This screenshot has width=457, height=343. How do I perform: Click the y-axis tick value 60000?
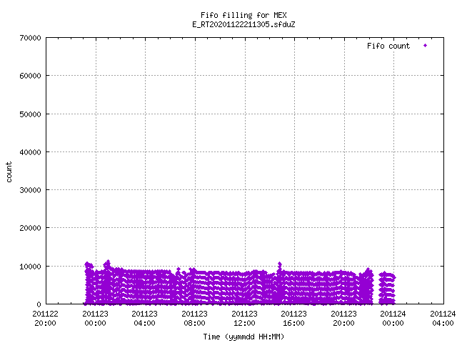pyautogui.click(x=30, y=76)
